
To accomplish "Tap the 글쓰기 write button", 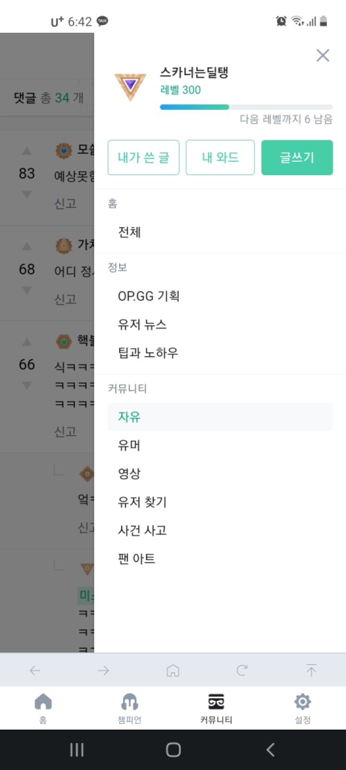I will [297, 157].
